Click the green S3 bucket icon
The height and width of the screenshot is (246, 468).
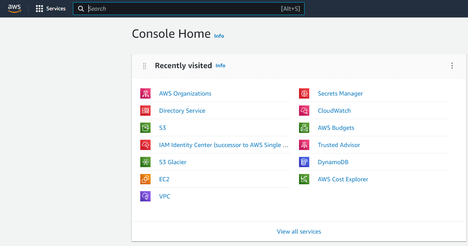click(145, 128)
